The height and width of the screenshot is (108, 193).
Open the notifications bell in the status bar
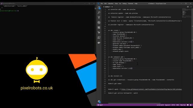point(191,105)
